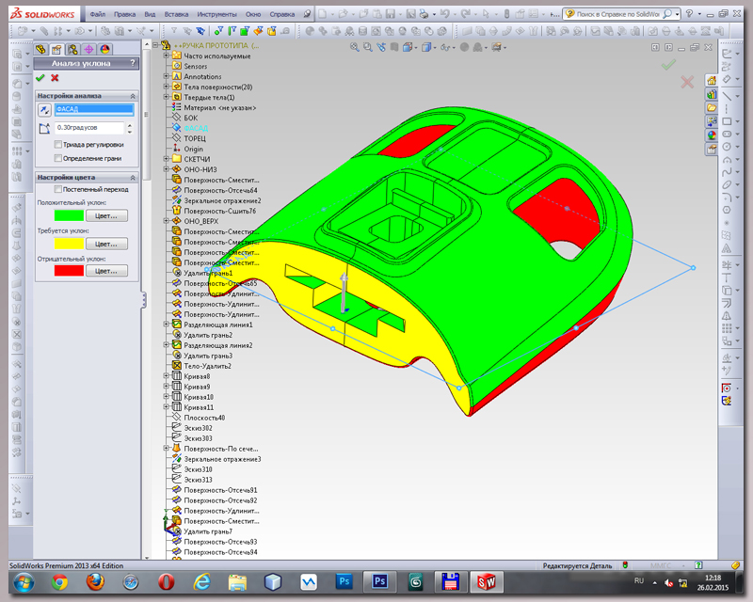Enable the Триада регулировки checkbox
The image size is (753, 602).
coord(58,145)
